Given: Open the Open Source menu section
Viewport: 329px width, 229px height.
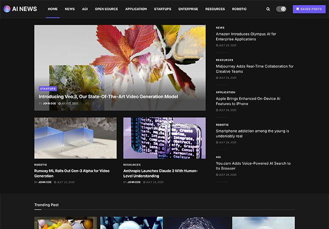Looking at the screenshot, I should tap(106, 9).
